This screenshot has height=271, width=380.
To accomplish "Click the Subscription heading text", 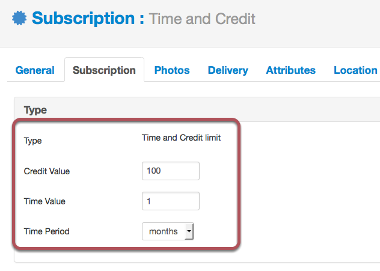I will coord(83,19).
